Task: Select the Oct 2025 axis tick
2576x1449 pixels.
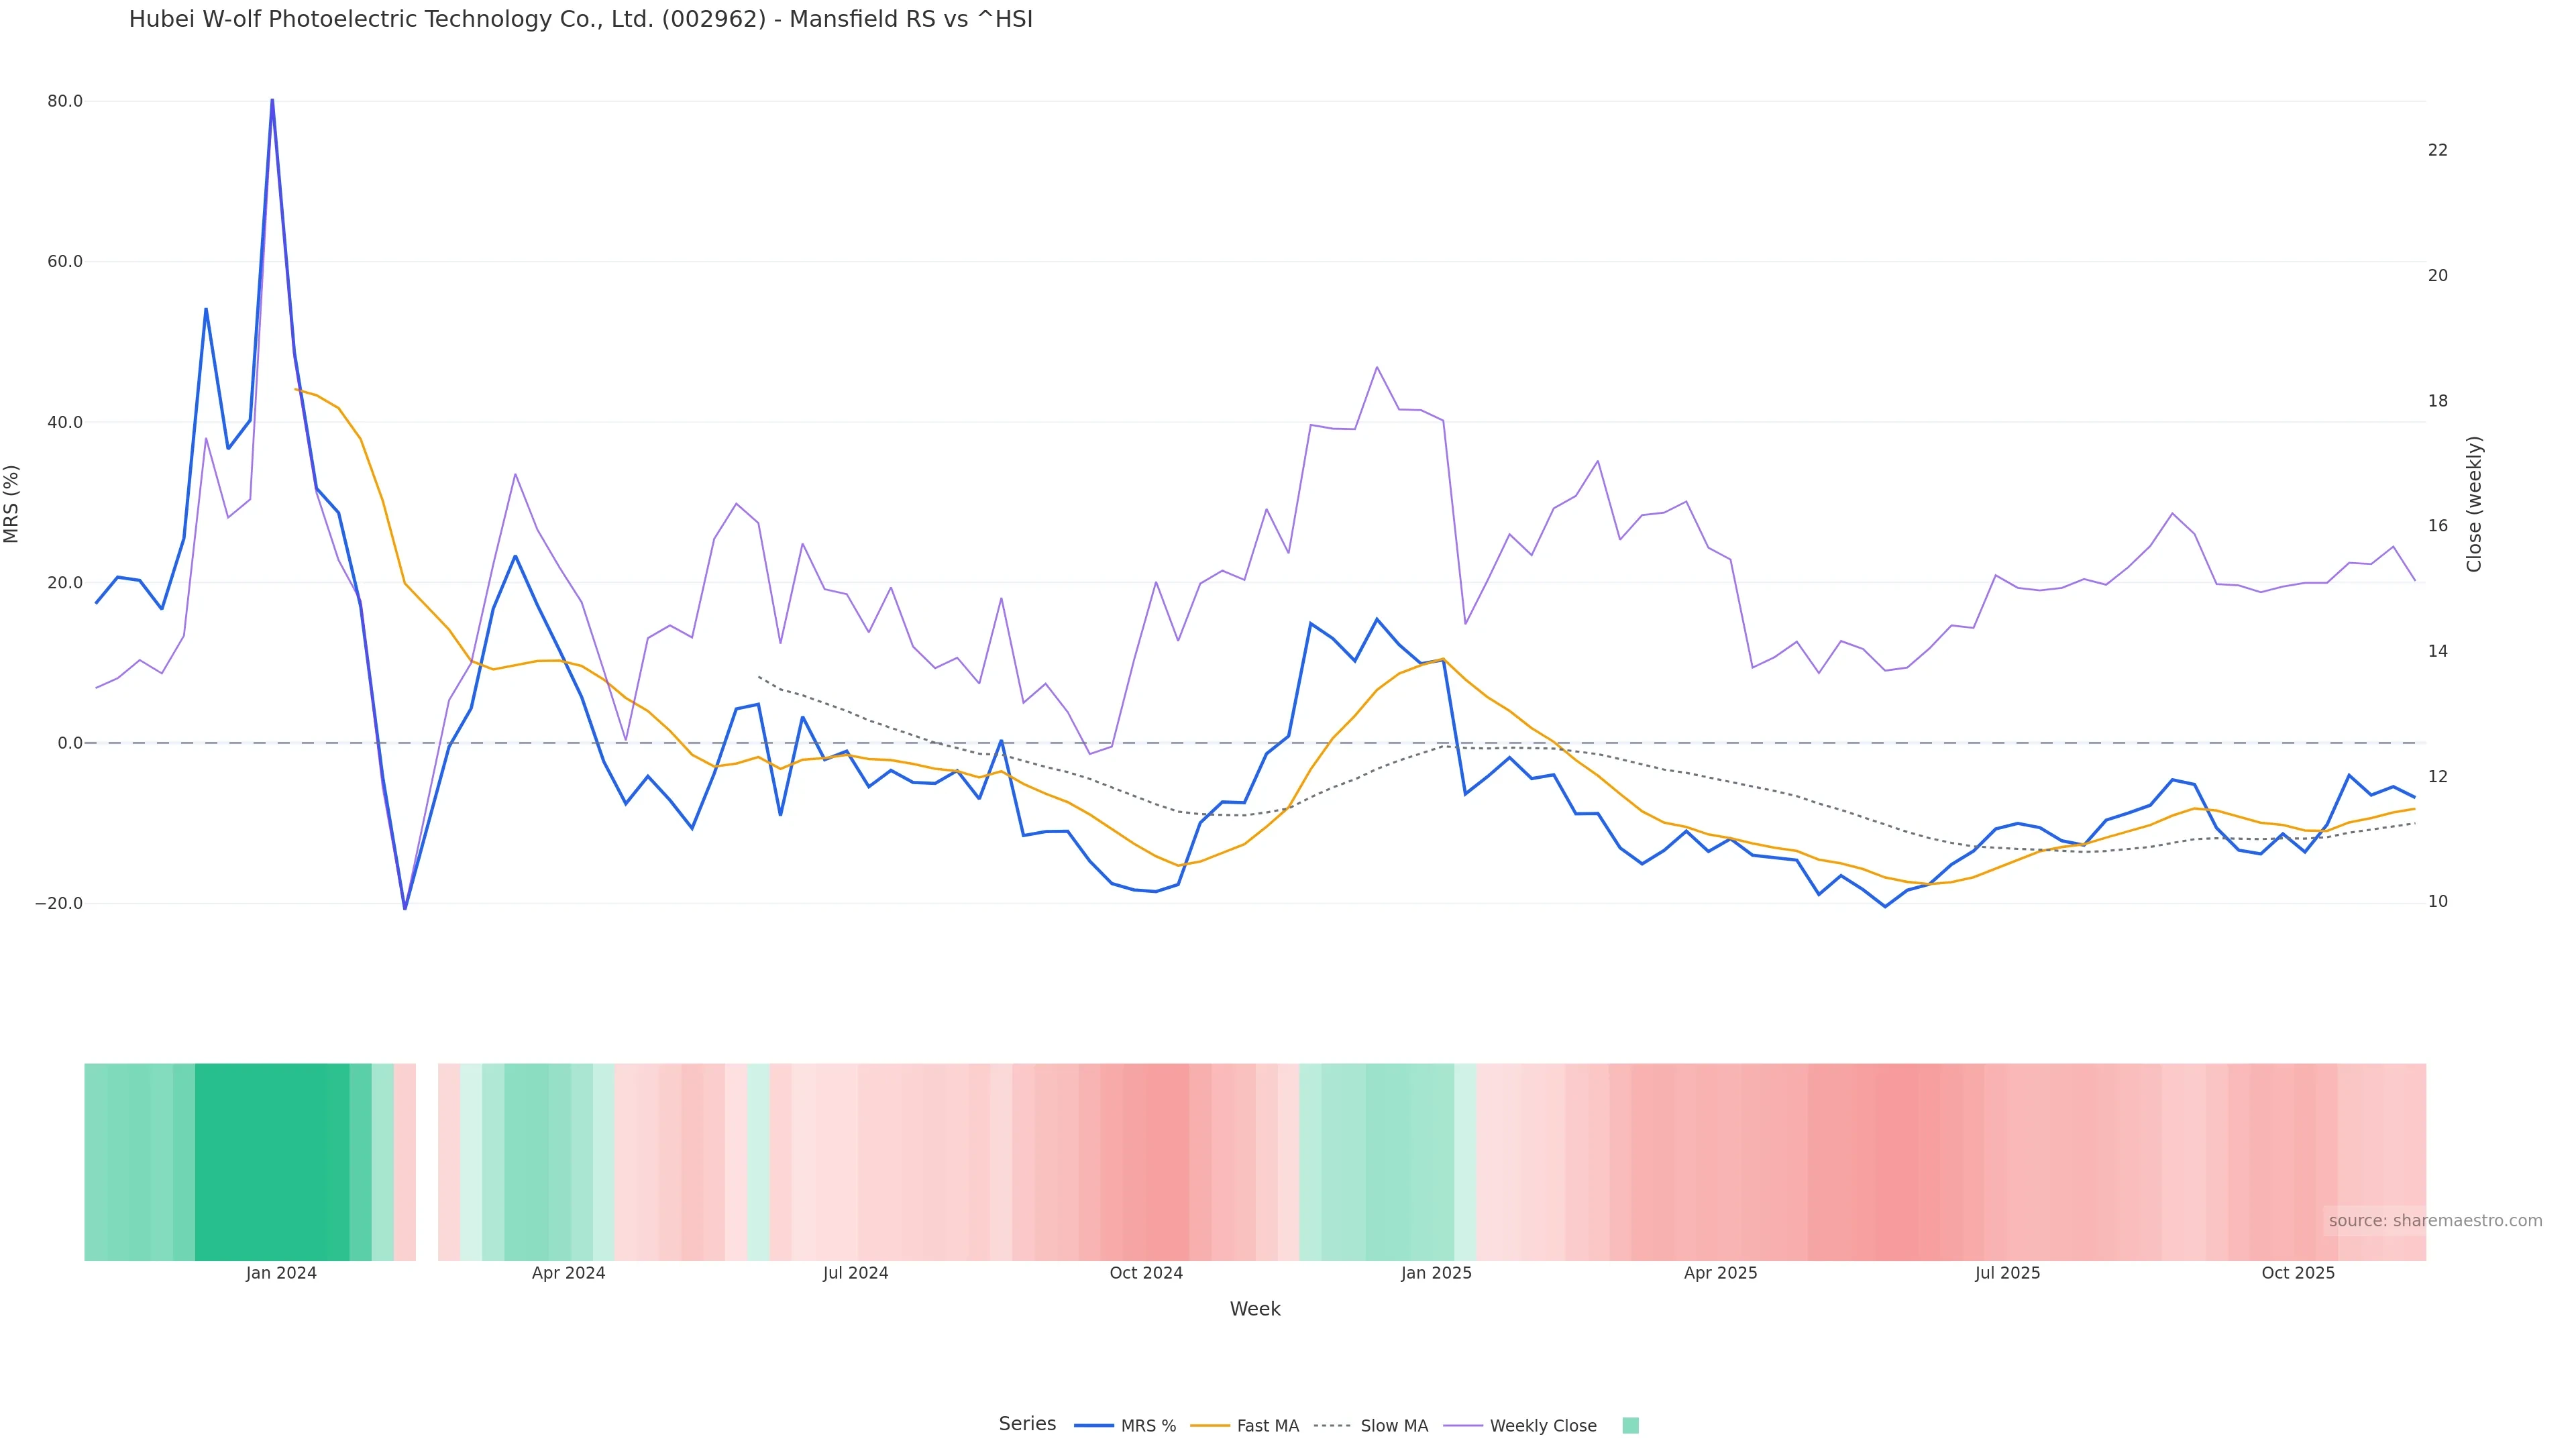Action: pos(2298,1273)
